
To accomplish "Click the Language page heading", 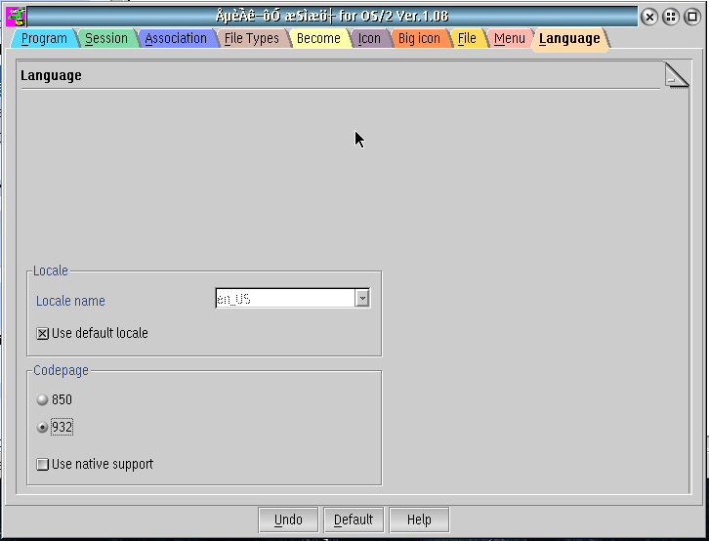I will [51, 75].
